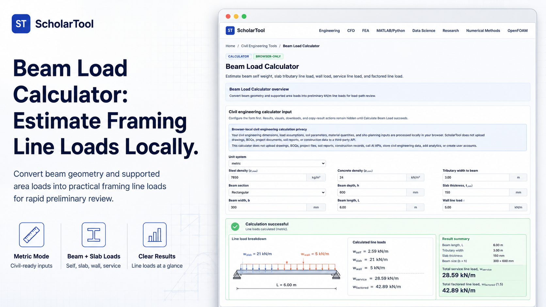The height and width of the screenshot is (307, 546).
Task: Open the Engineering navigation menu
Action: (x=329, y=31)
